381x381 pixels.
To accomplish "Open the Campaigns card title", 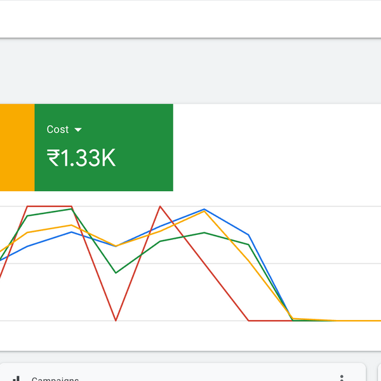I will coord(55,379).
